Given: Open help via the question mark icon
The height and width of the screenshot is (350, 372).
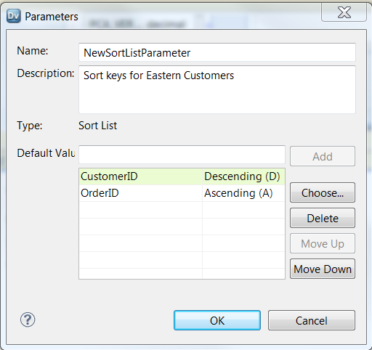Looking at the screenshot, I should click(x=28, y=320).
